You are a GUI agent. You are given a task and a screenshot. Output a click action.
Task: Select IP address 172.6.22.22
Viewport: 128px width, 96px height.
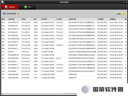25,32
